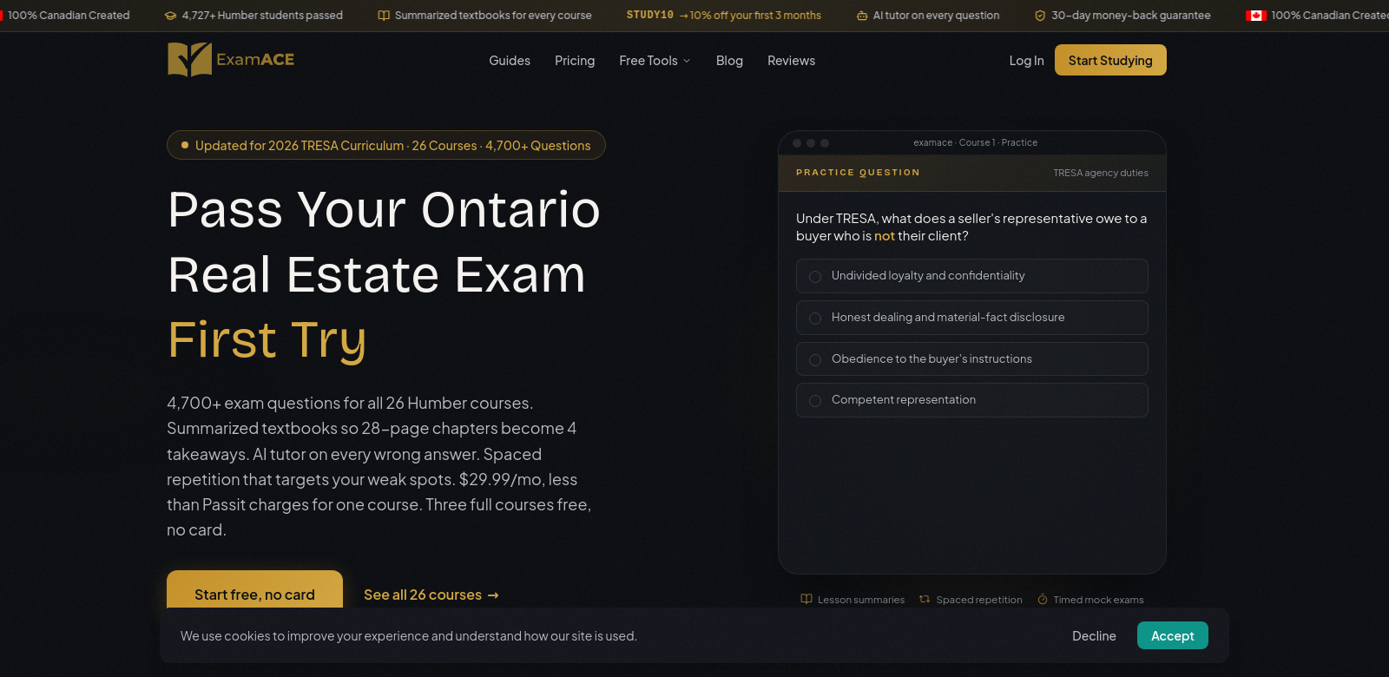
Task: Click the Canadian flag icon in banner
Action: coord(1256,16)
